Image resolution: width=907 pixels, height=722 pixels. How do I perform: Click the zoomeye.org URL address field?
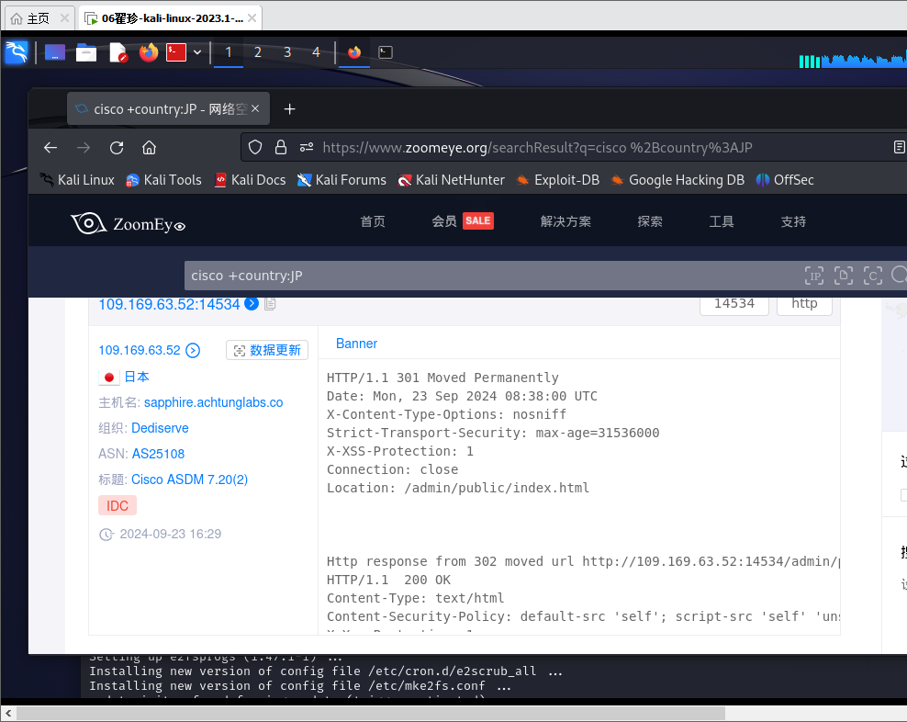point(537,148)
